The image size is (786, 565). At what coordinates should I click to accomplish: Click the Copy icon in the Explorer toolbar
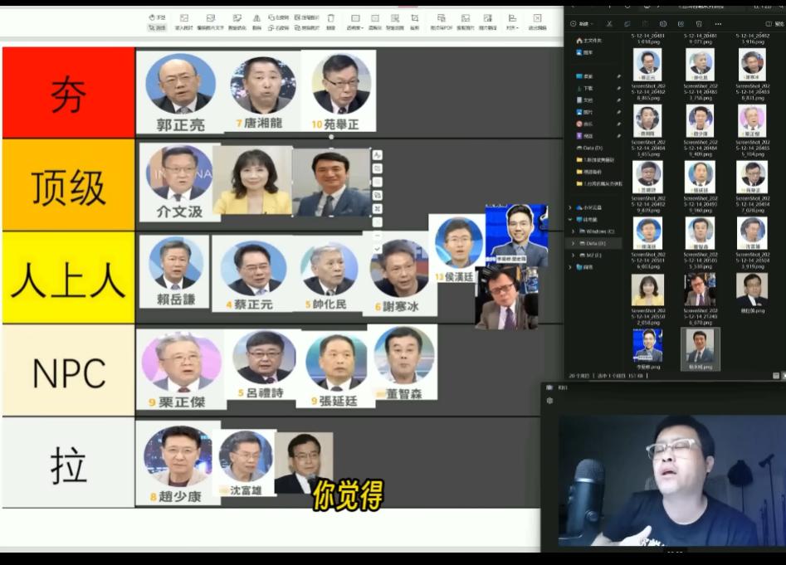(x=627, y=23)
